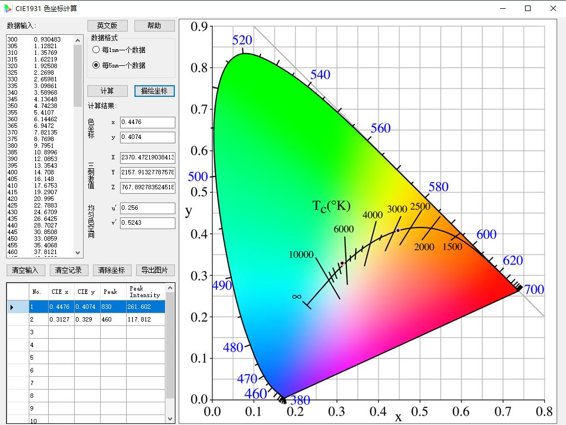Click the tristimulus Y value field
This screenshot has width=566, height=425.
(148, 172)
